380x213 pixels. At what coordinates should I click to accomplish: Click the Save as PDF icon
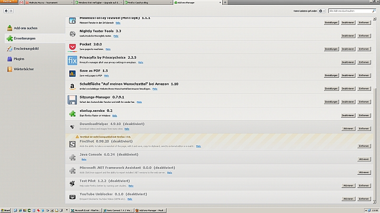pyautogui.click(x=72, y=73)
